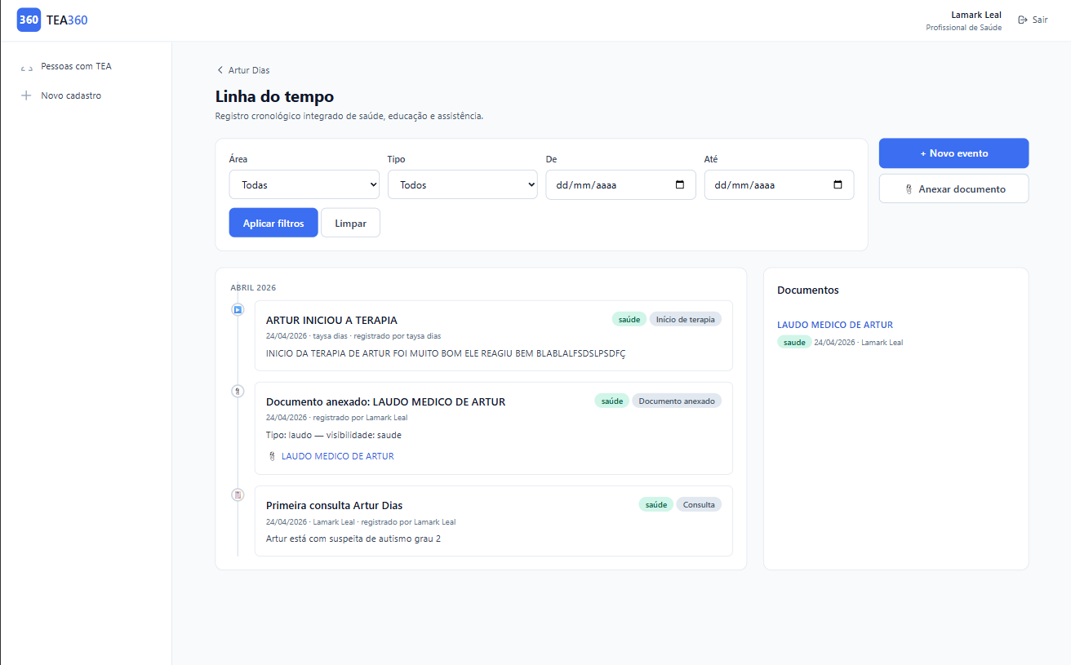The width and height of the screenshot is (1071, 665).
Task: Click the Anexar documento button
Action: click(x=953, y=188)
